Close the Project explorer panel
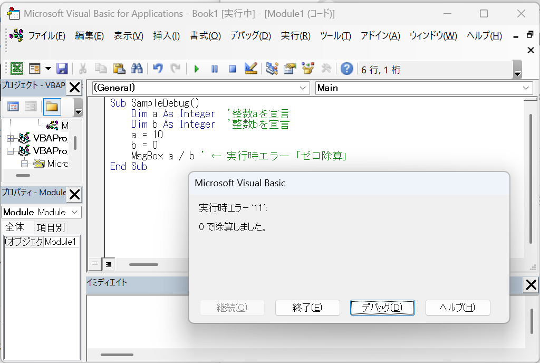The height and width of the screenshot is (363, 540). coord(74,88)
